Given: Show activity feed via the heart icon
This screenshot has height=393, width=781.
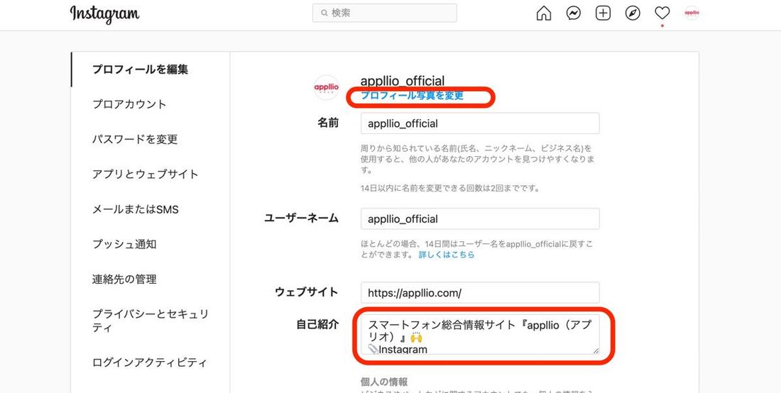Looking at the screenshot, I should (x=662, y=13).
